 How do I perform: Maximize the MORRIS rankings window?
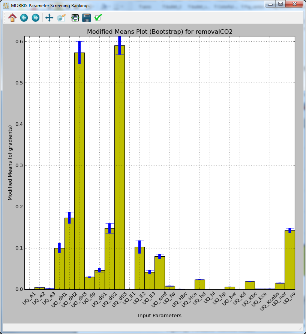(x=280, y=4)
